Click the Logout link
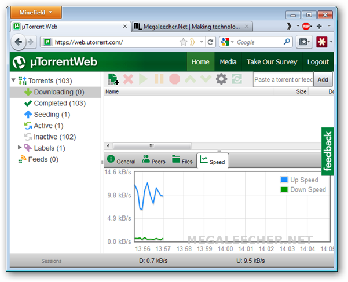 [318, 62]
